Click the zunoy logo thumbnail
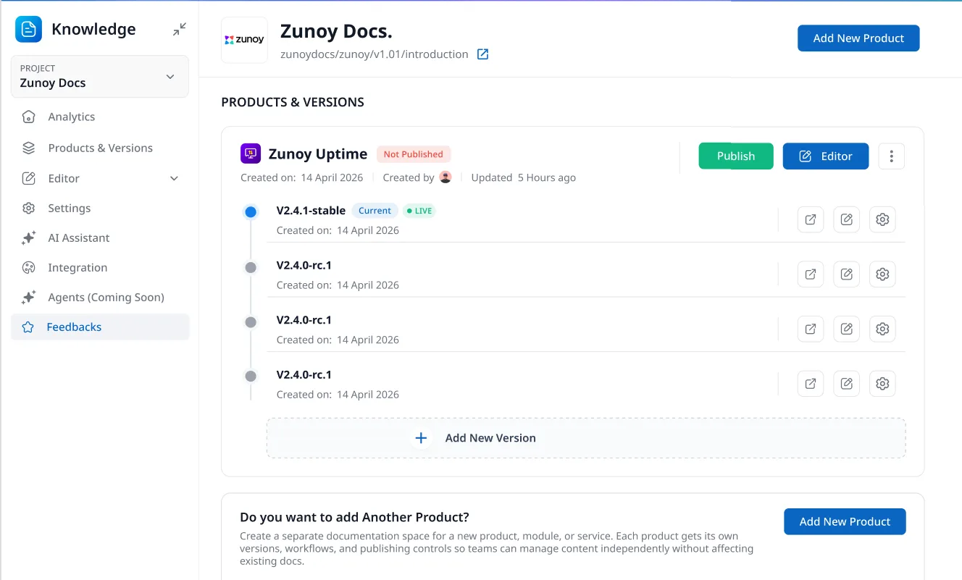Image resolution: width=962 pixels, height=580 pixels. (244, 40)
